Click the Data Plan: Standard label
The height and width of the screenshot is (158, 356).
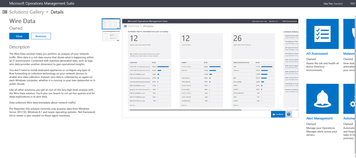tap(333, 3)
